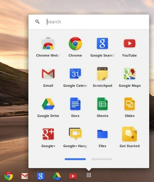The image size is (154, 182).
Task: Open Chrome from the shelf
Action: click(9, 176)
